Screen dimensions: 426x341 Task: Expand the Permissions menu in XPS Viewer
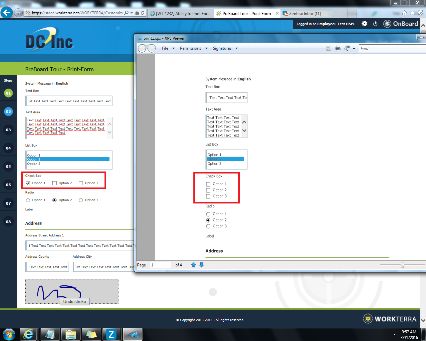click(193, 48)
